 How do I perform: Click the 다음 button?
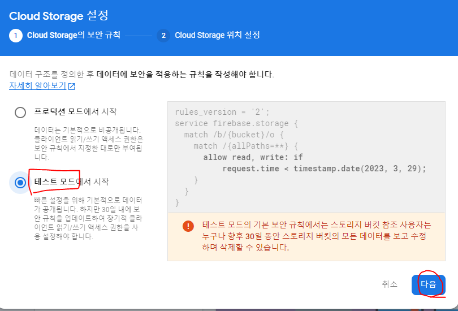pyautogui.click(x=428, y=284)
